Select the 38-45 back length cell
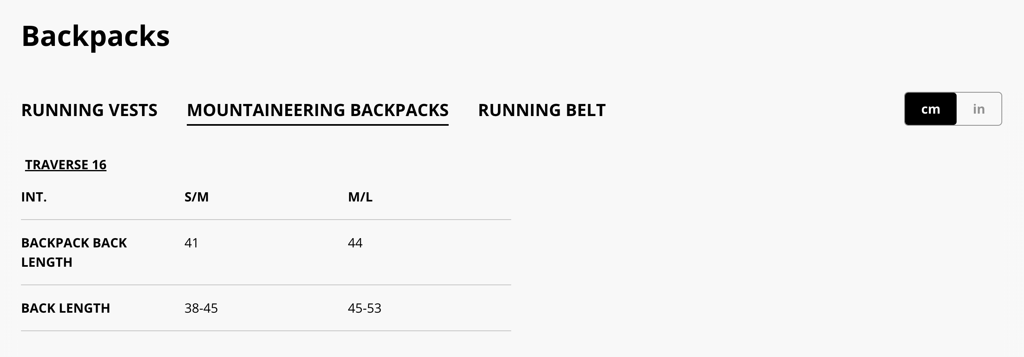This screenshot has width=1024, height=357. pos(201,308)
